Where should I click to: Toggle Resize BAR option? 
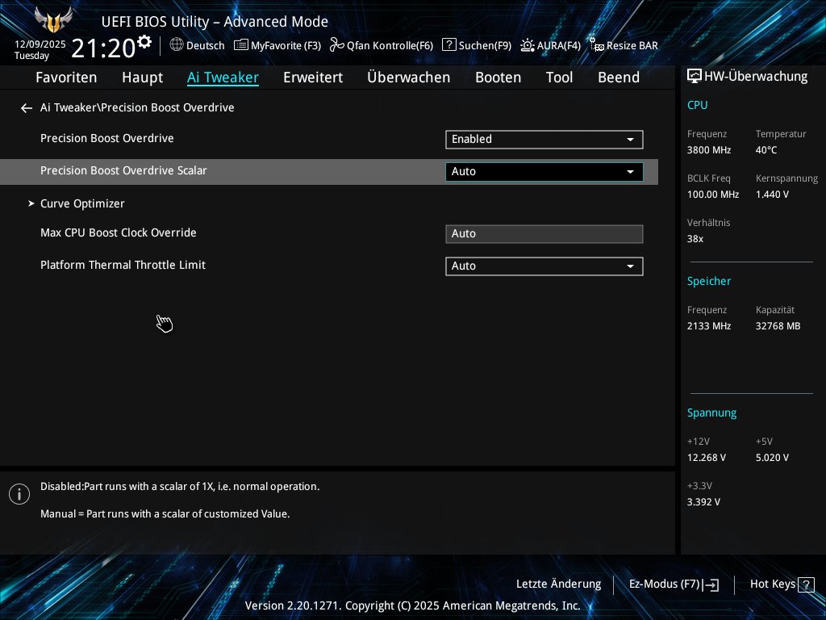[x=624, y=45]
